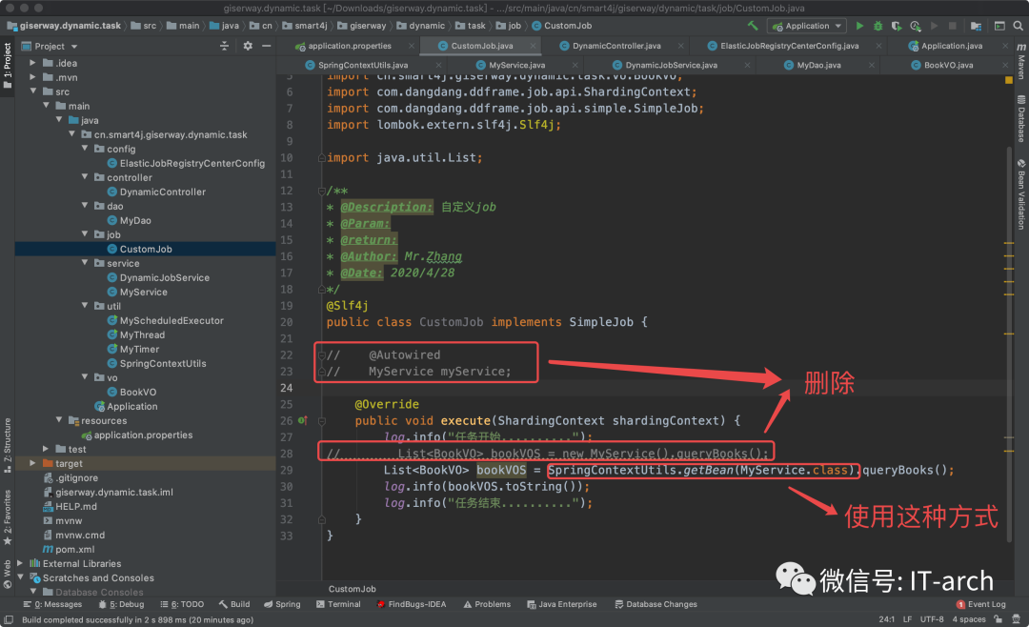
Task: Click the tool windows toggle icon in status bar corner
Action: [9, 619]
